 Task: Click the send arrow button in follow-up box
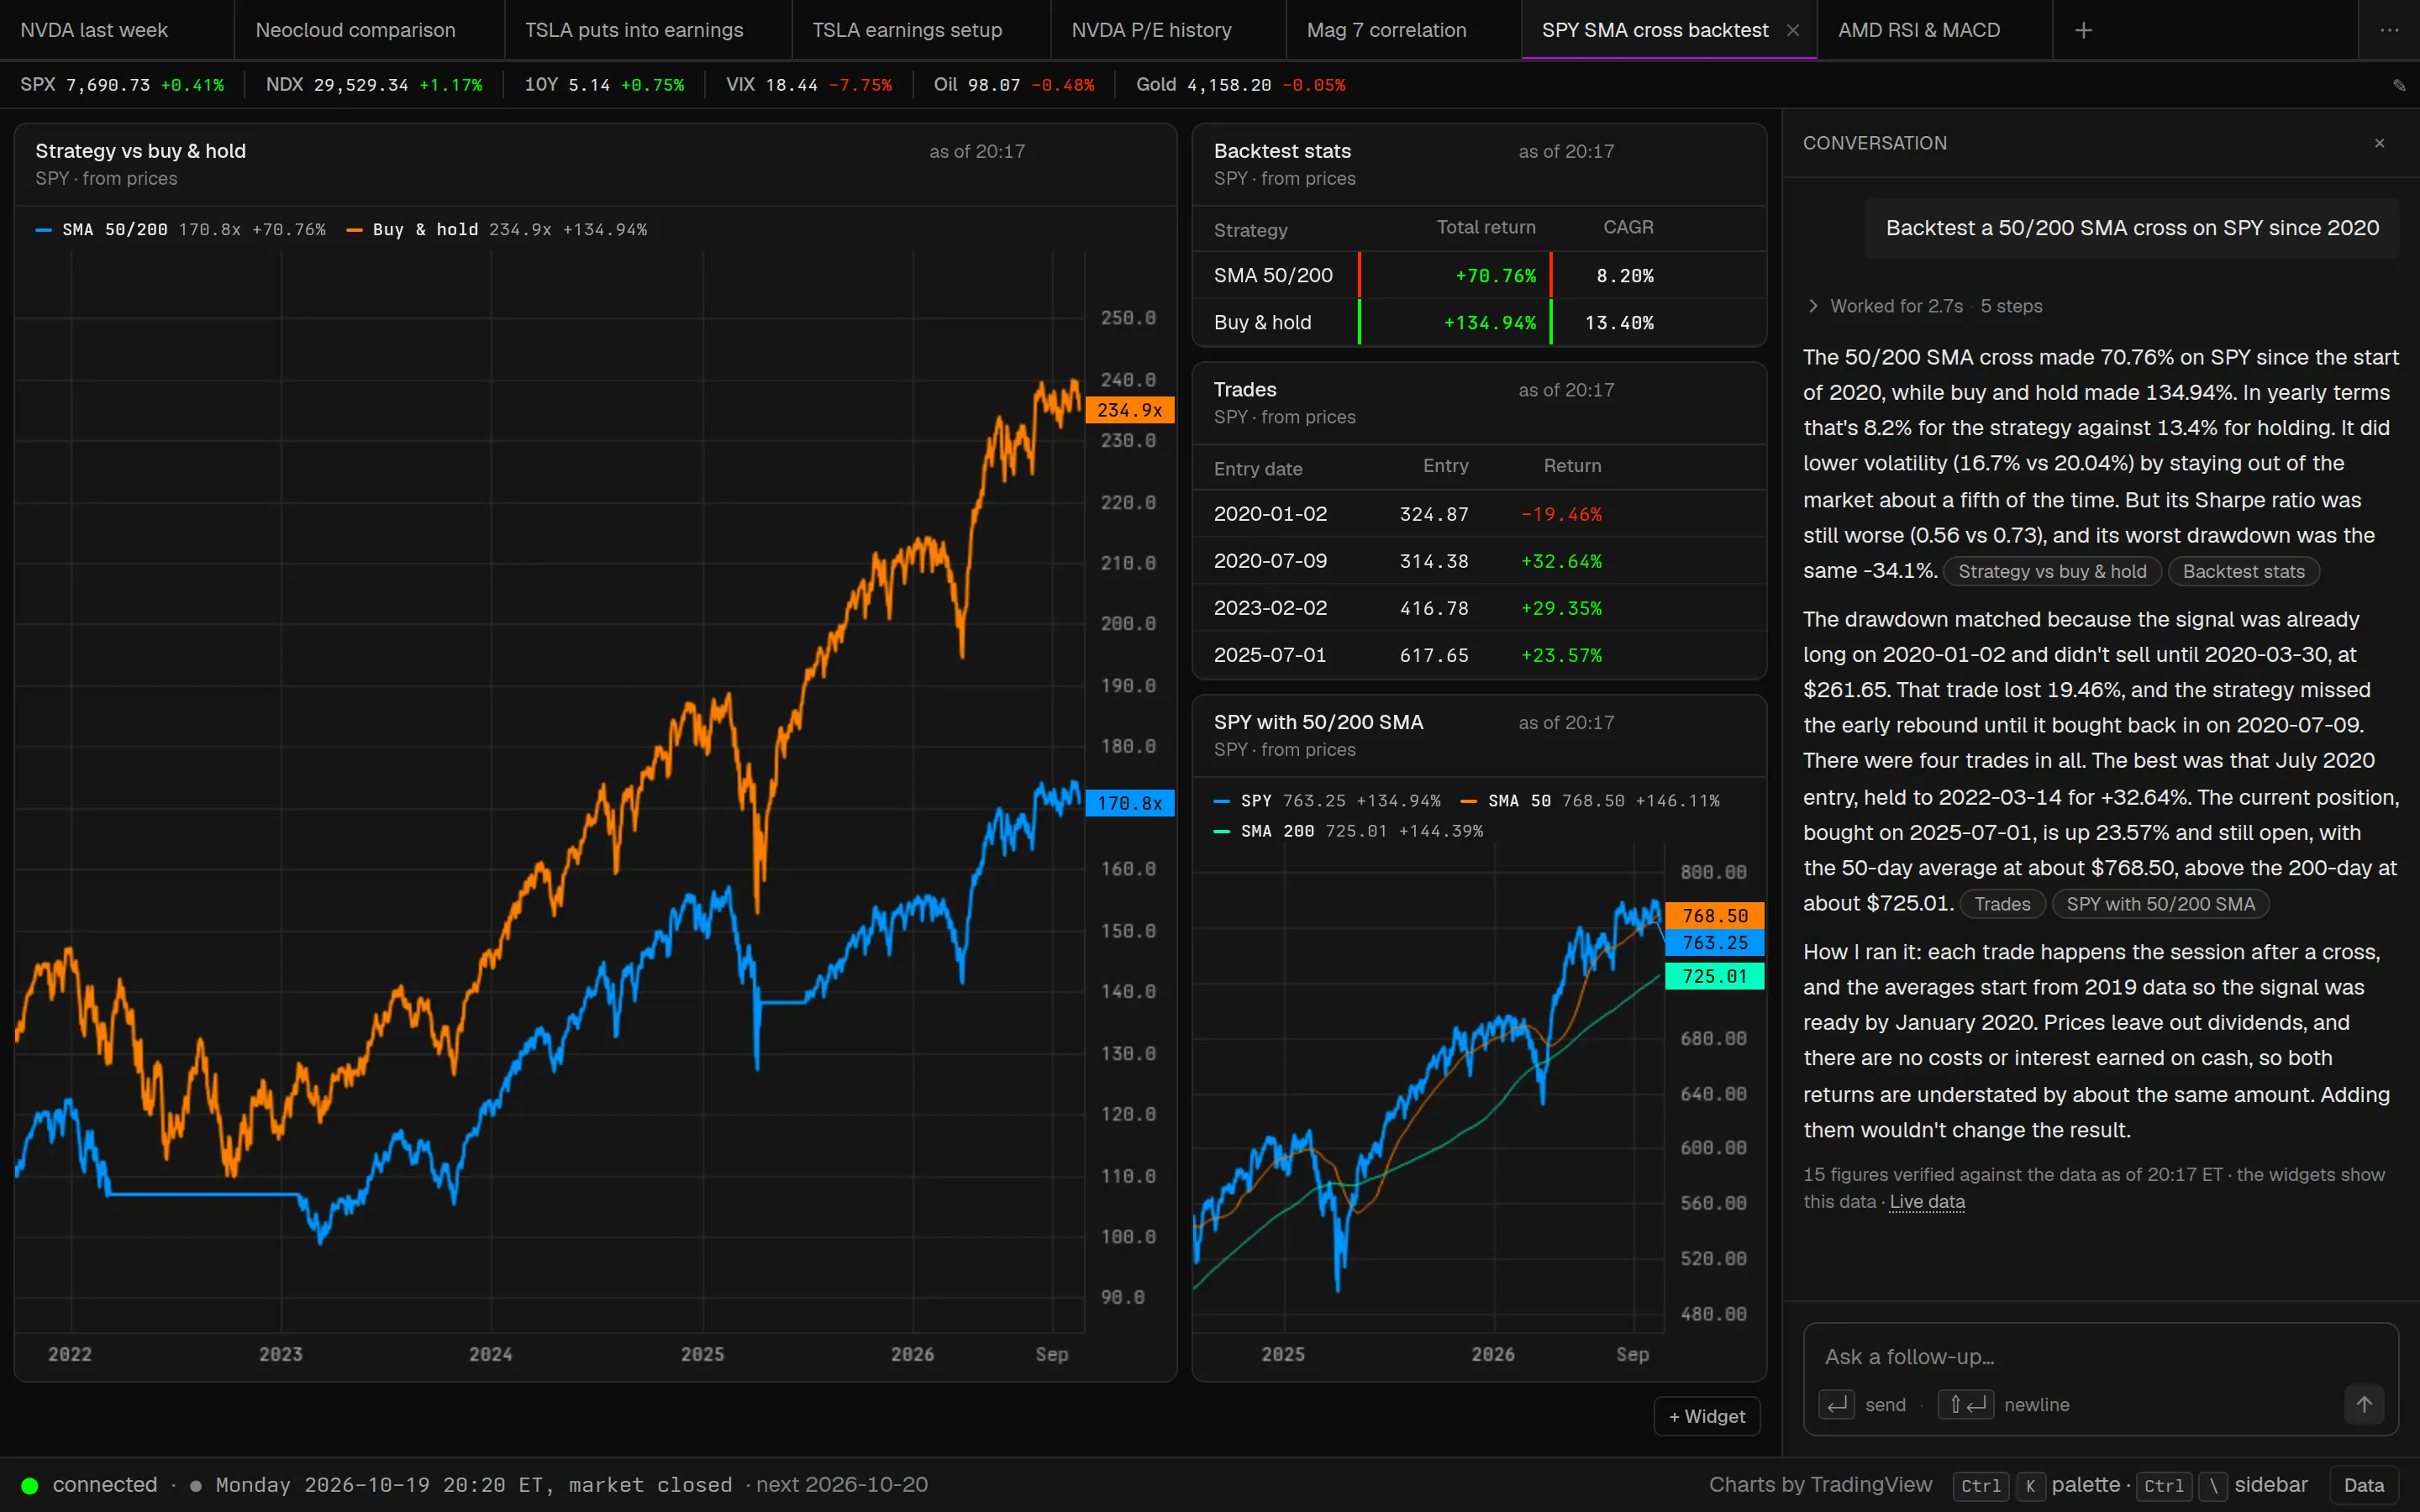[x=2364, y=1404]
